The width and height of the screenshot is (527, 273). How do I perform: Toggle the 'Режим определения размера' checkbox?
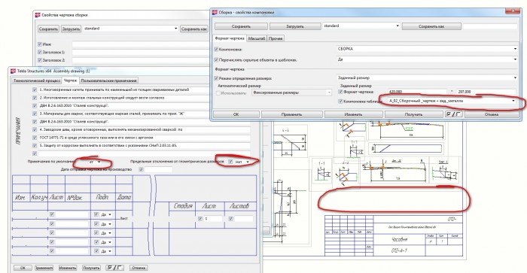(216, 78)
